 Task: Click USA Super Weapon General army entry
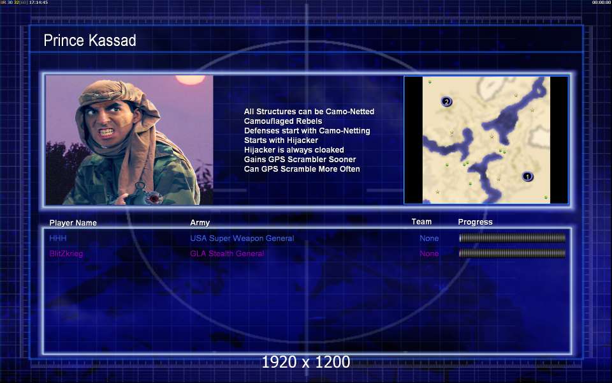coord(242,238)
